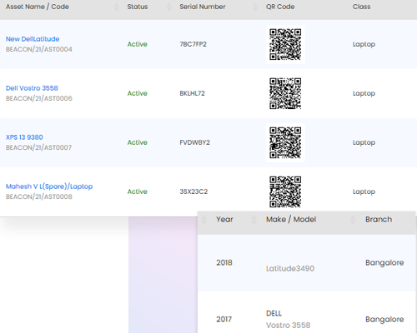Sort using the Status column arrows
The width and height of the screenshot is (417, 333).
168,7
